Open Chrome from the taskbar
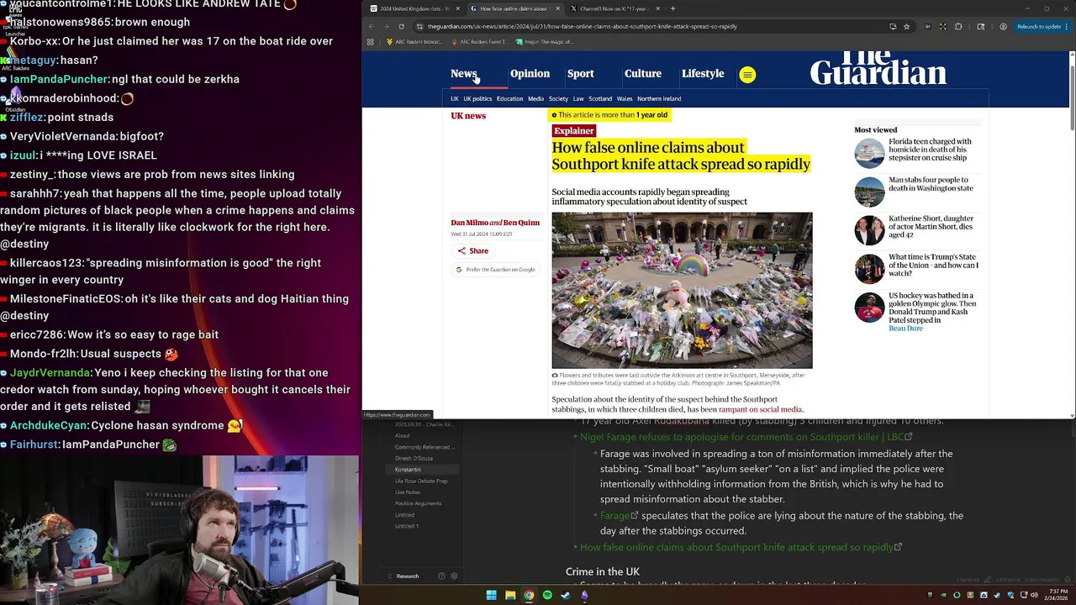The width and height of the screenshot is (1076, 605). (529, 595)
